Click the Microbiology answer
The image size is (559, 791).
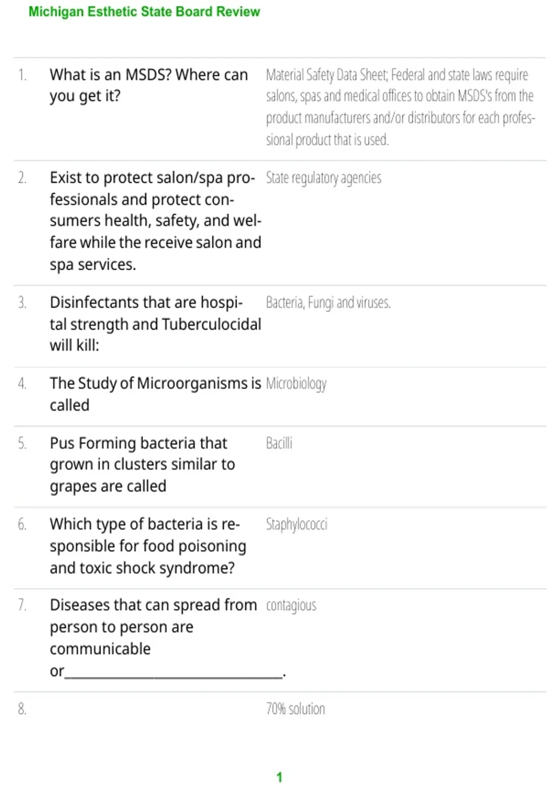(296, 384)
